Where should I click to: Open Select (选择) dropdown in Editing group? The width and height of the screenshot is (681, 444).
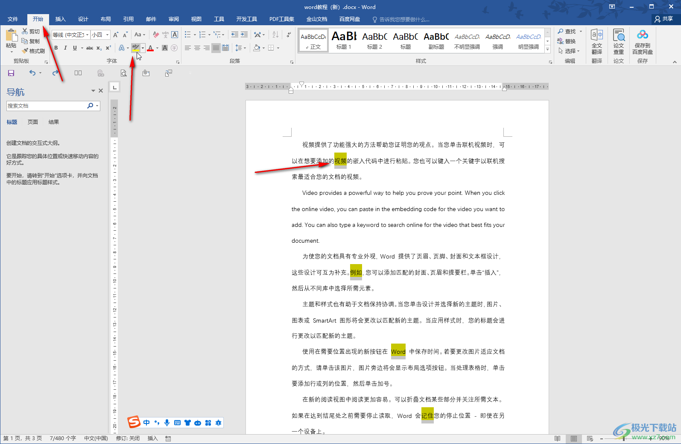[569, 51]
